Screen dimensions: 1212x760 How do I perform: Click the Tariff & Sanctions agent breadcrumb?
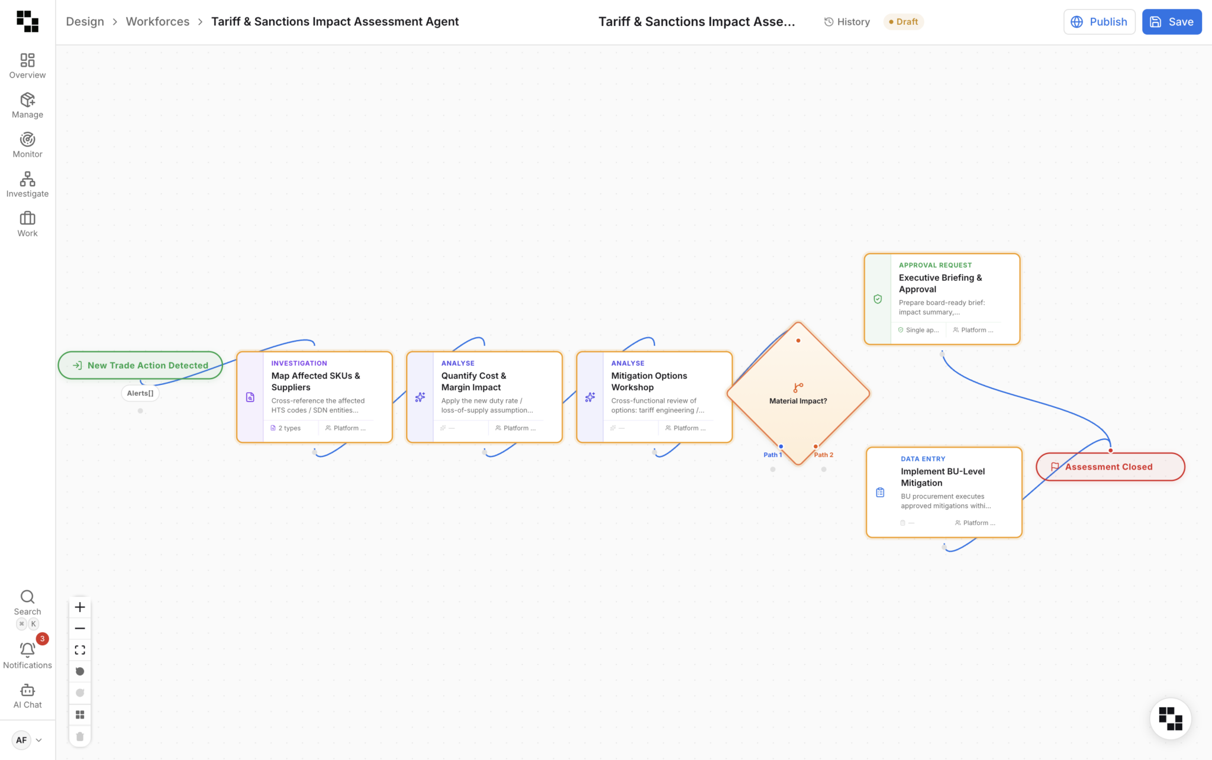pyautogui.click(x=335, y=21)
